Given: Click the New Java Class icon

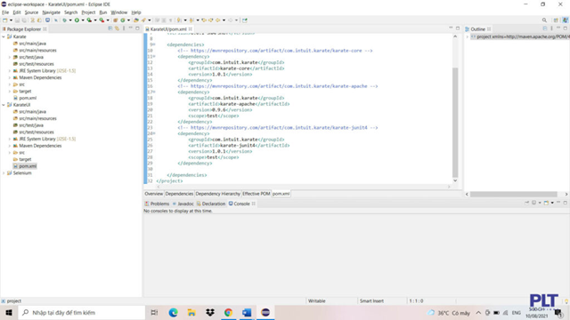Looking at the screenshot, I should [123, 20].
